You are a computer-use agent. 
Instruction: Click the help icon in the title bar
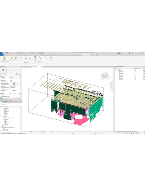132,53
